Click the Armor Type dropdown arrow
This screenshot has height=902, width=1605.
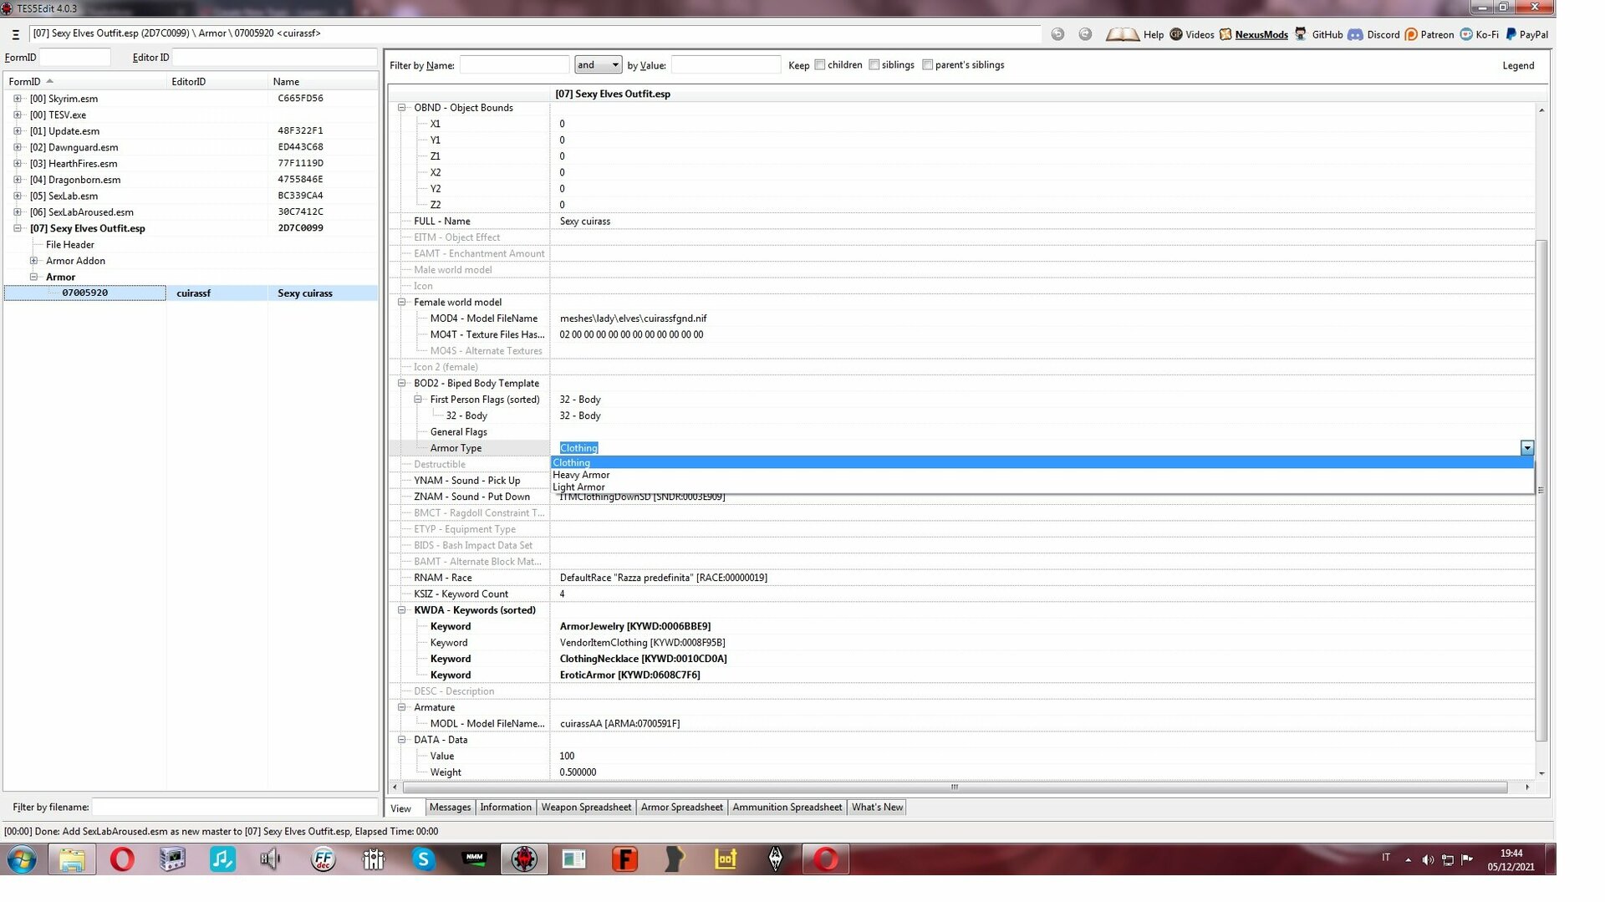click(x=1527, y=448)
